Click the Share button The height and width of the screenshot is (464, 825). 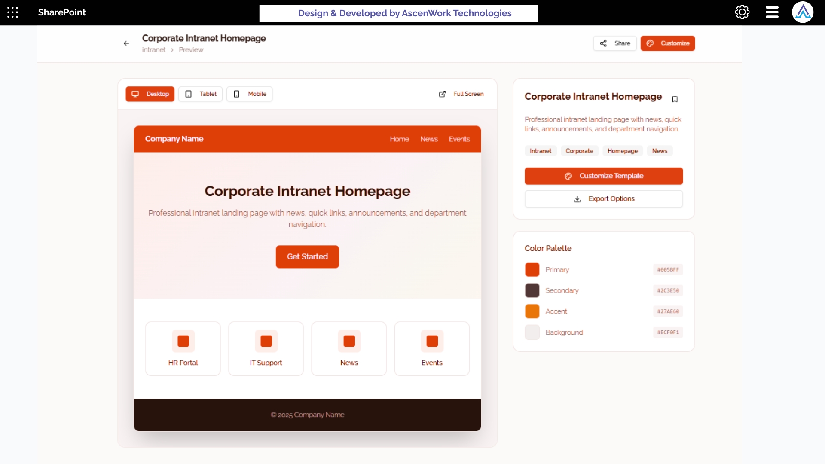614,43
